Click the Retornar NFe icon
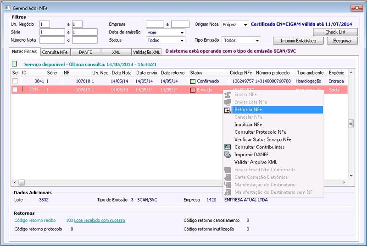Image resolution: width=367 pixels, height=246 pixels. [228, 110]
